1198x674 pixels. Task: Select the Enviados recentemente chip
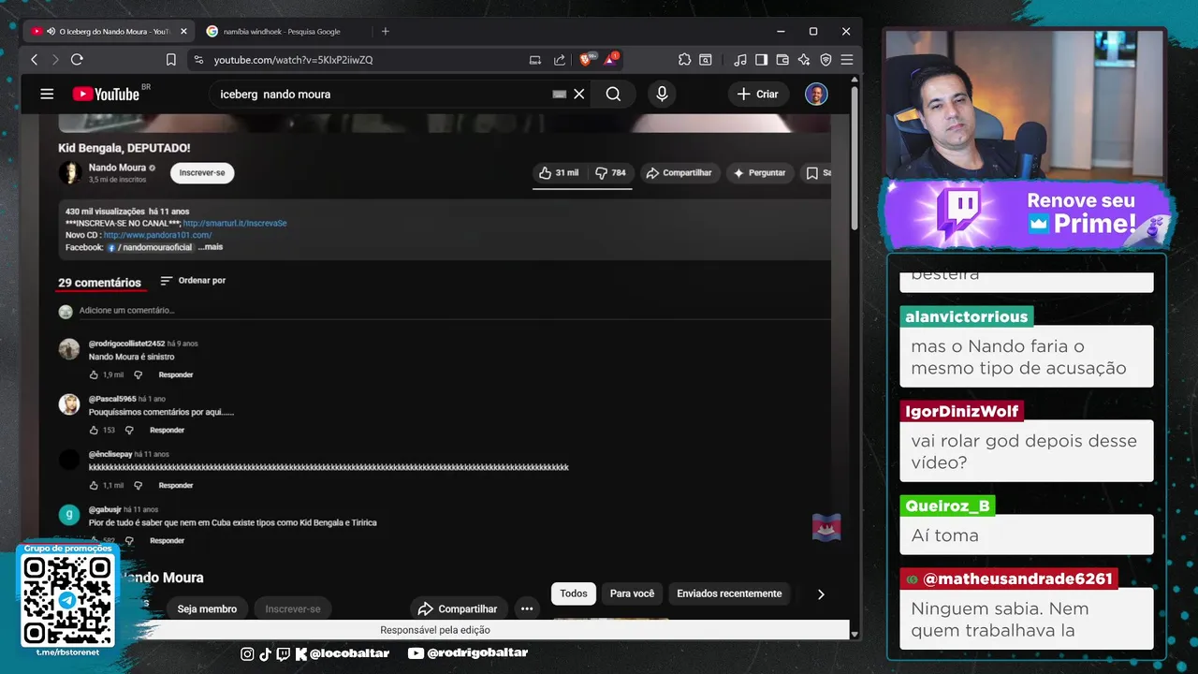[x=729, y=593]
